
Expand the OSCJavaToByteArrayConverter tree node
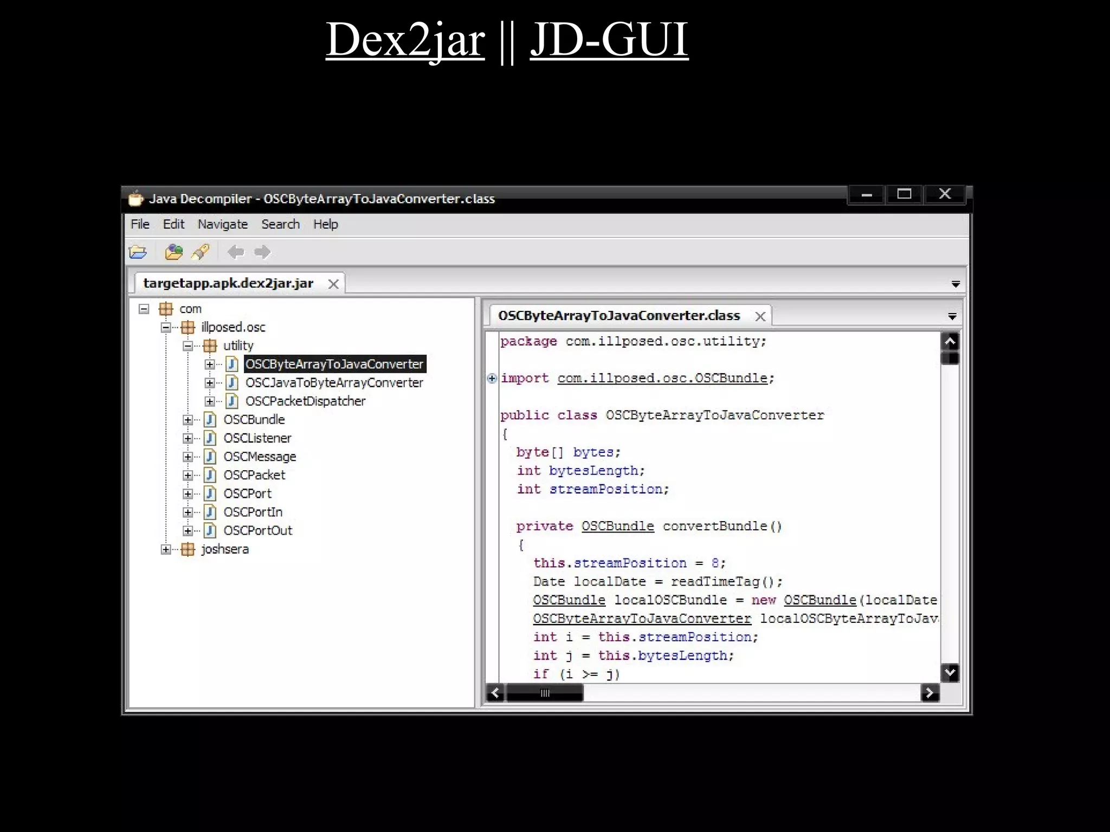click(x=210, y=382)
